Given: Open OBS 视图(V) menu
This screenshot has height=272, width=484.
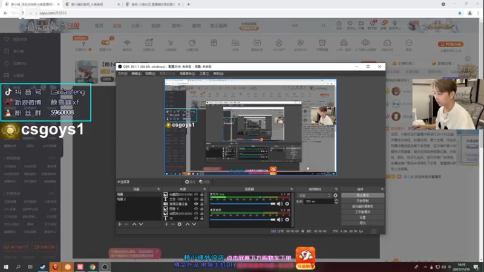Looking at the screenshot, I should pos(150,74).
